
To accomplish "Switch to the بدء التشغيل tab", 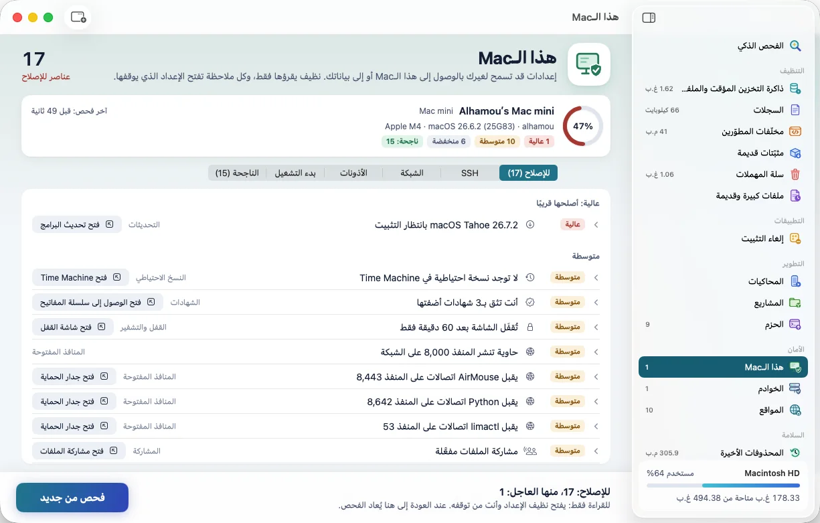I will 295,173.
